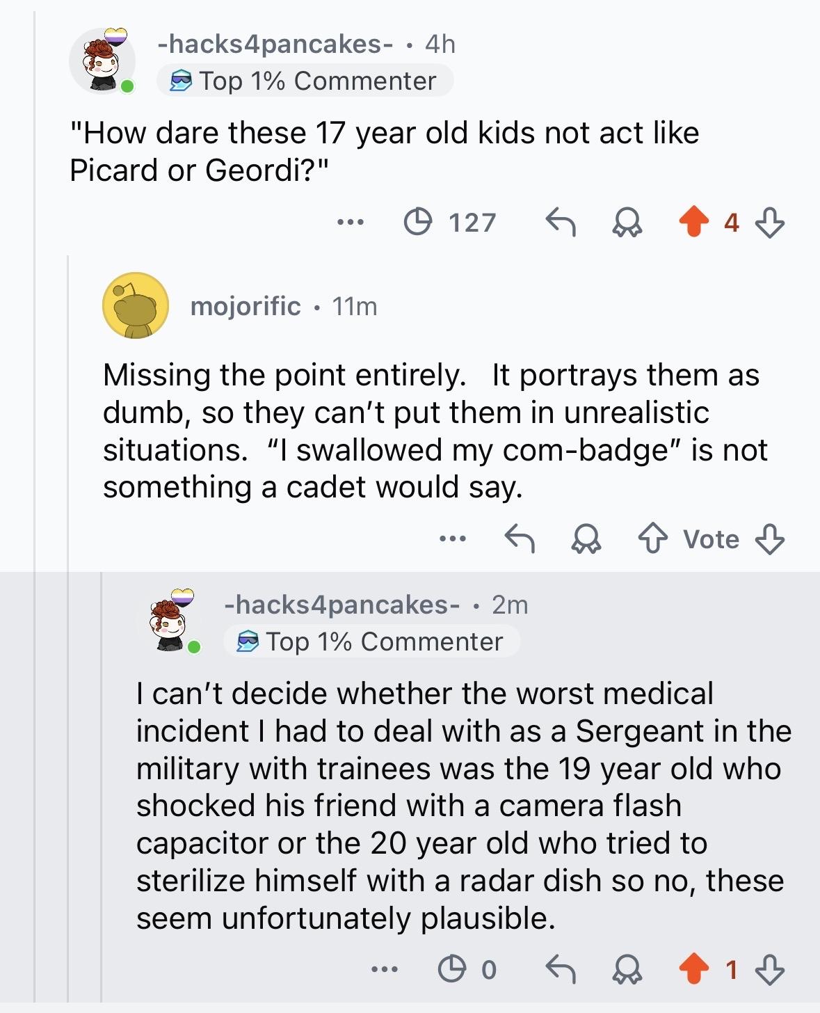Open mojorific's user profile
820x1013 pixels.
(x=246, y=306)
